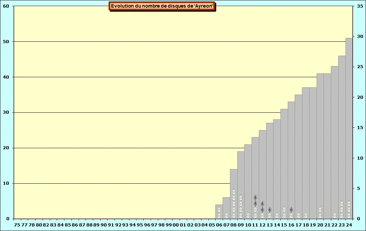366x231 pixels.
Task: Click left axis label '60'
Action: (6, 6)
